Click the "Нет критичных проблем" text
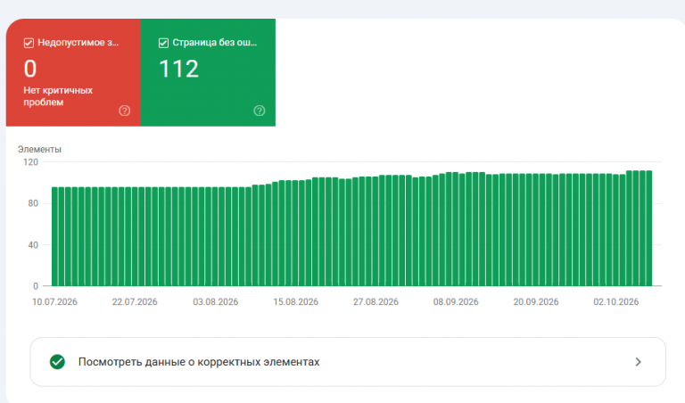685x403 pixels. tap(58, 96)
